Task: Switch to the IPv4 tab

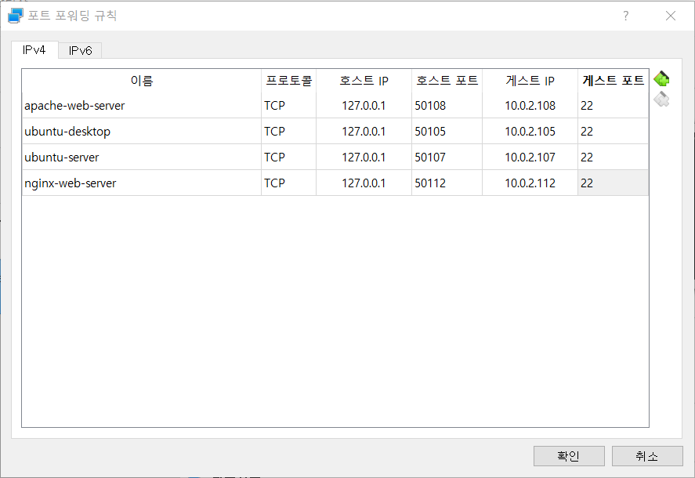Action: click(x=34, y=49)
